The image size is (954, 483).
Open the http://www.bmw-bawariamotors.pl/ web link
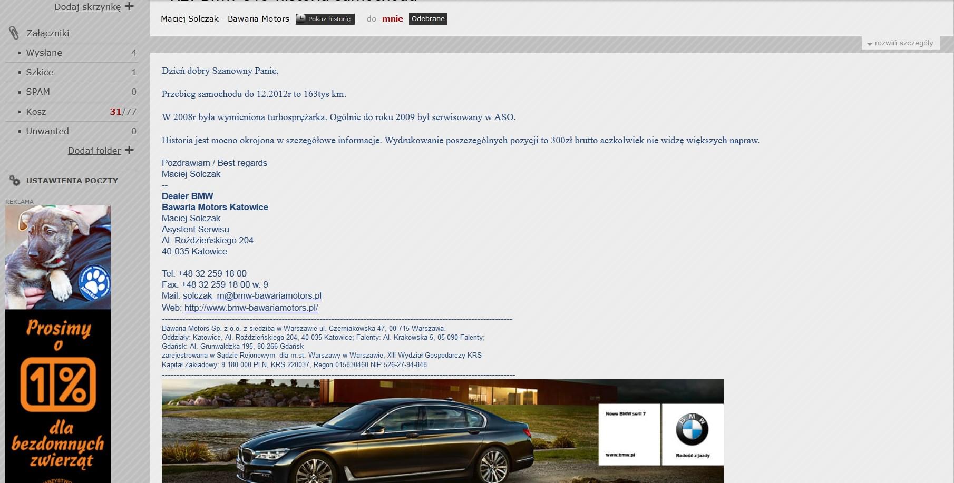[x=251, y=308]
